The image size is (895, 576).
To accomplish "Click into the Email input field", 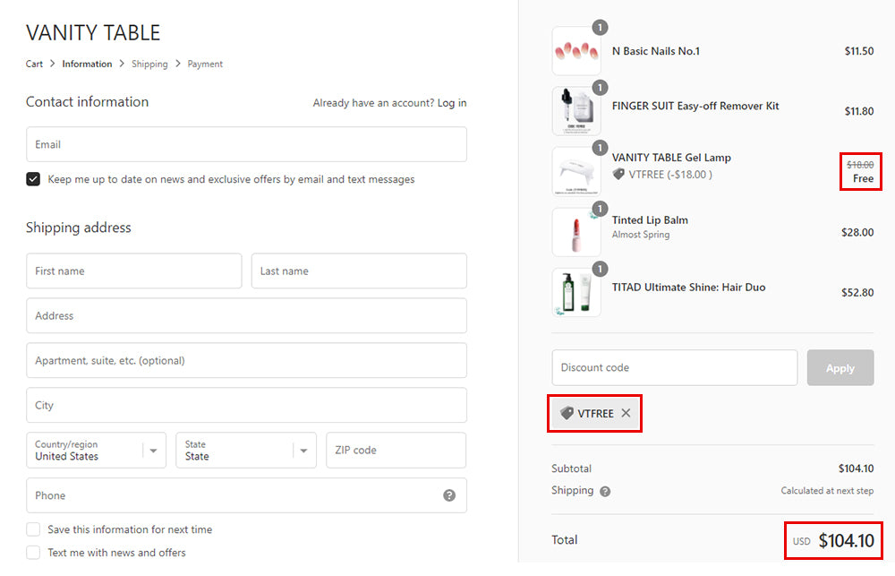I will click(x=246, y=144).
